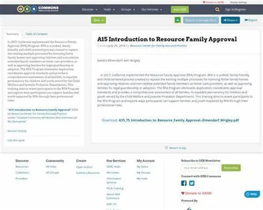The image size is (263, 210).
Task: Select the Summary tab
Action: point(13,34)
